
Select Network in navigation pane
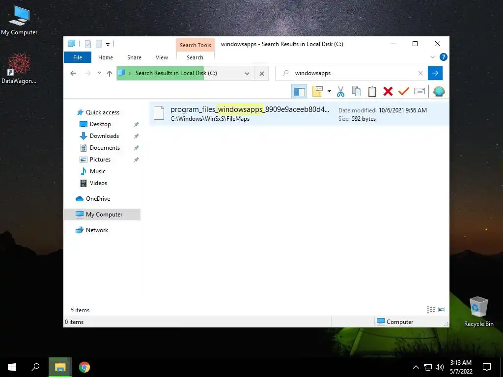coord(97,230)
